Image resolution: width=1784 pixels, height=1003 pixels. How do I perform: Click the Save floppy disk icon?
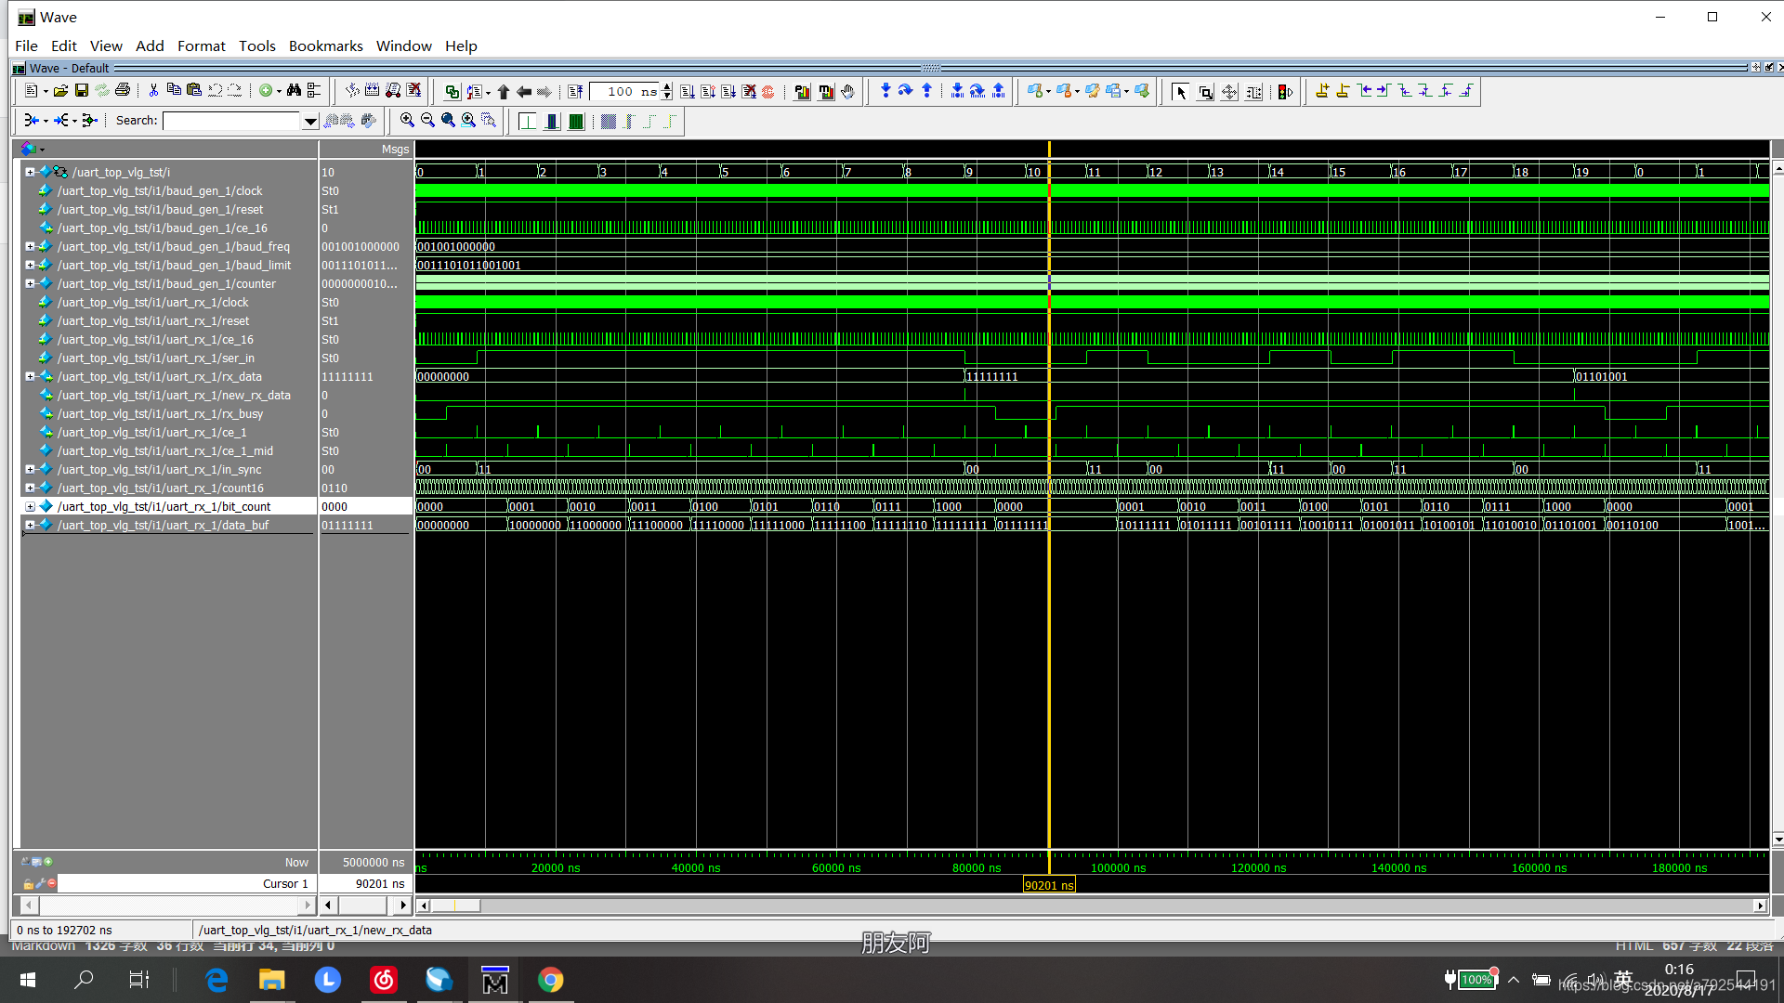pyautogui.click(x=82, y=91)
